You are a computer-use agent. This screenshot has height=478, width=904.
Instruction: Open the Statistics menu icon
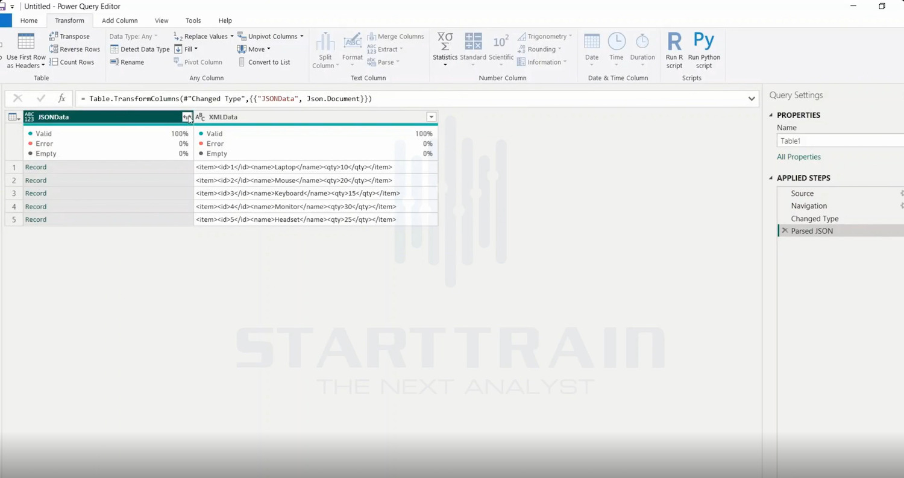tap(445, 42)
